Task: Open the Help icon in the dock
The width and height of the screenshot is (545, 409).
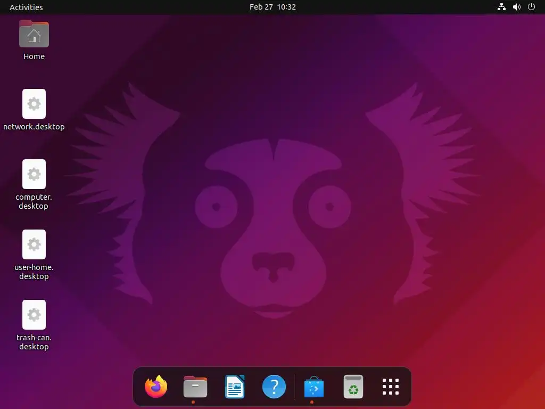Action: [x=274, y=387]
